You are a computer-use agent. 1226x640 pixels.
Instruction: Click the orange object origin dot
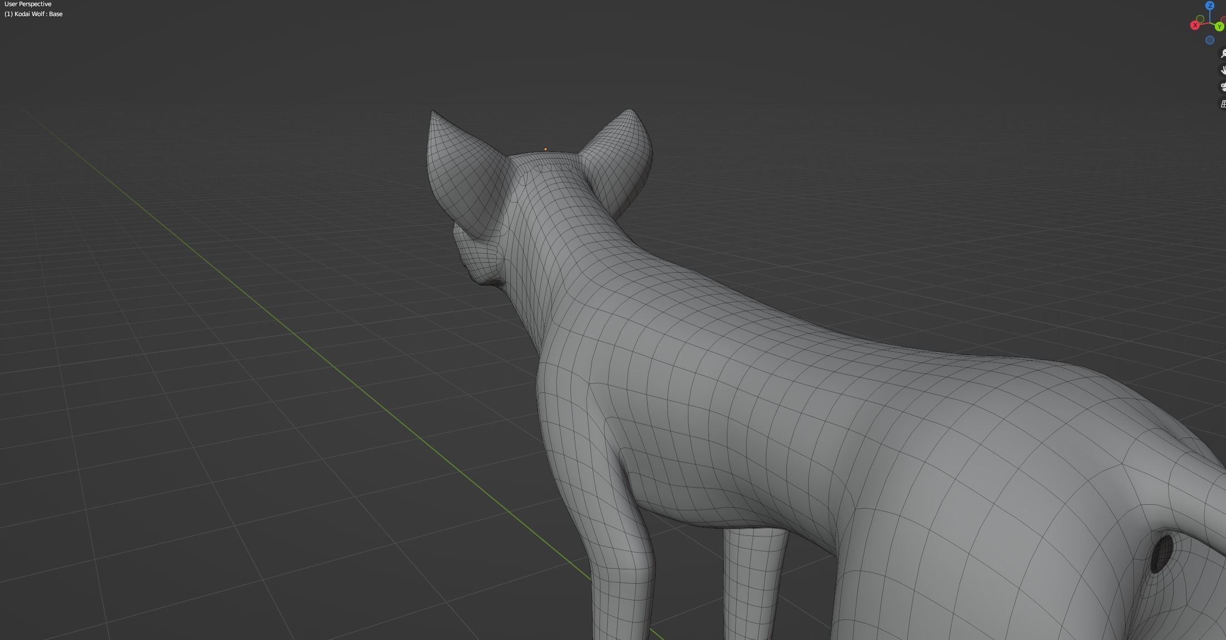(545, 149)
